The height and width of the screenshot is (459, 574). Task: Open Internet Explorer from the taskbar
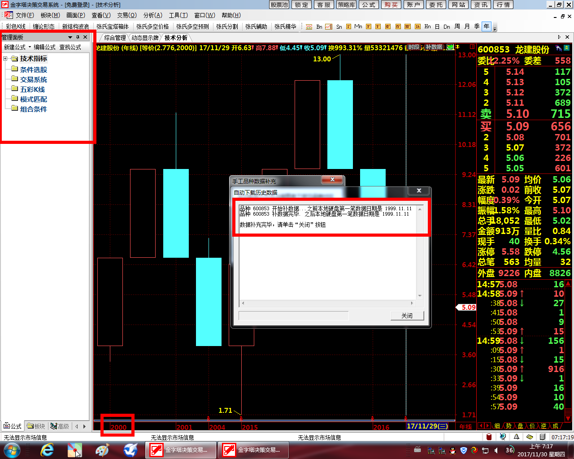click(47, 450)
